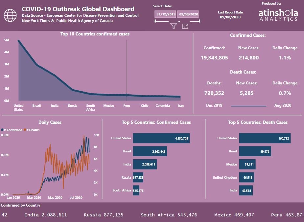Click the right handle of date slider
Viewport: 304px width, 222px height.
[199, 21]
